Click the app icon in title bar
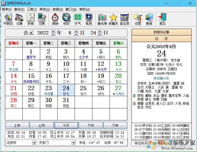 click(x=3, y=3)
